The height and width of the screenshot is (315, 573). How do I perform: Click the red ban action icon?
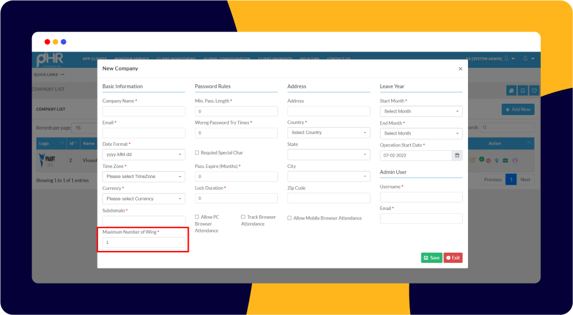click(x=488, y=161)
